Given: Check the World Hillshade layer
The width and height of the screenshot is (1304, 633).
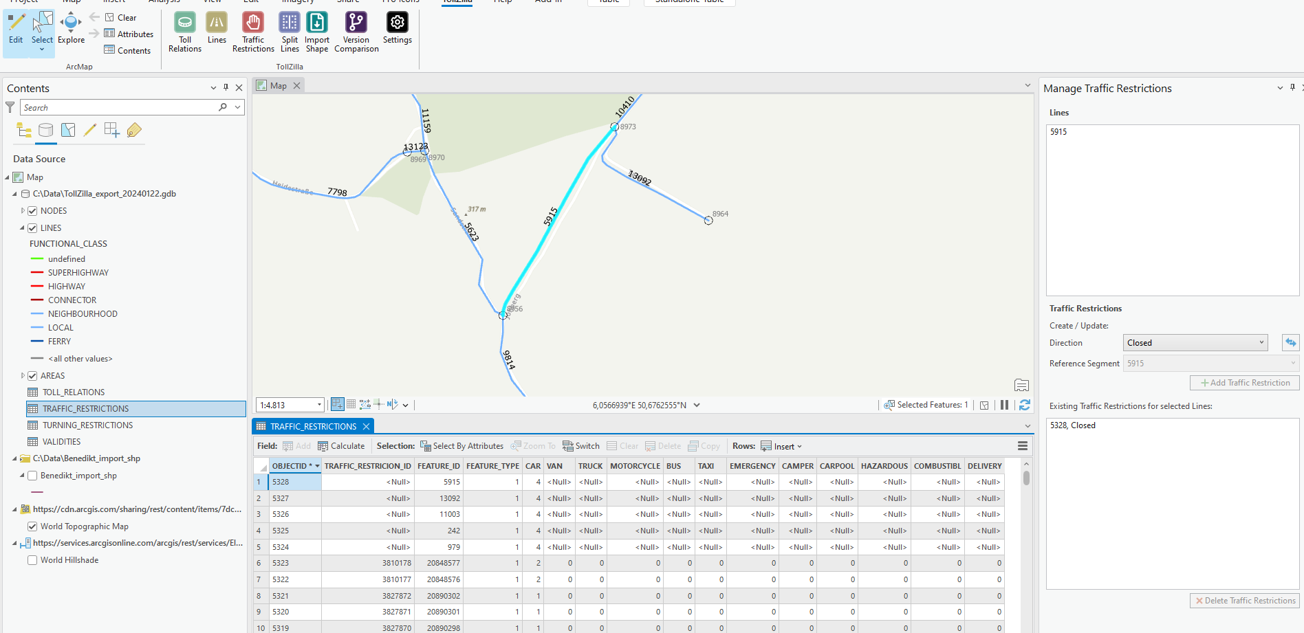Looking at the screenshot, I should coord(32,560).
